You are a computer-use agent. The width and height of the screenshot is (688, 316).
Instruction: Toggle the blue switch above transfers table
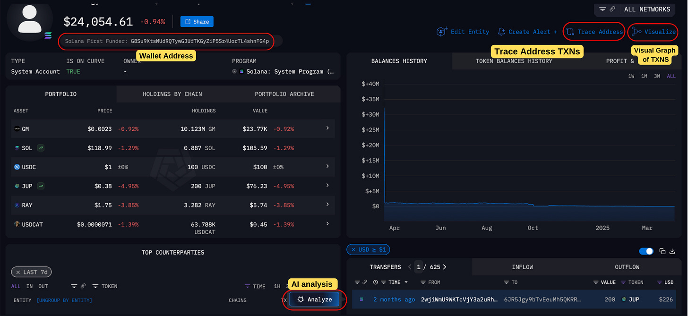646,251
